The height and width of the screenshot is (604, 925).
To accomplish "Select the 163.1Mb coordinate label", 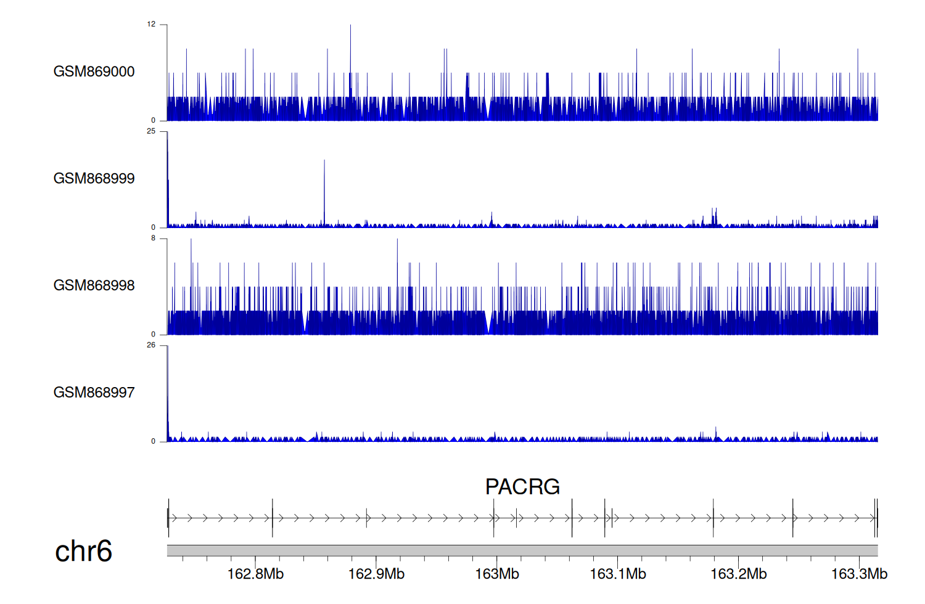I will pyautogui.click(x=618, y=574).
